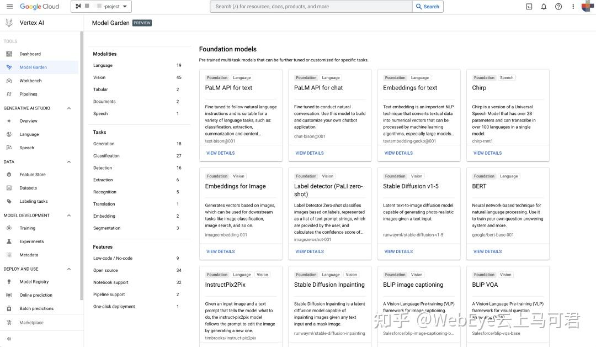This screenshot has width=596, height=347.
Task: View details of the Chirp model
Action: point(487,153)
